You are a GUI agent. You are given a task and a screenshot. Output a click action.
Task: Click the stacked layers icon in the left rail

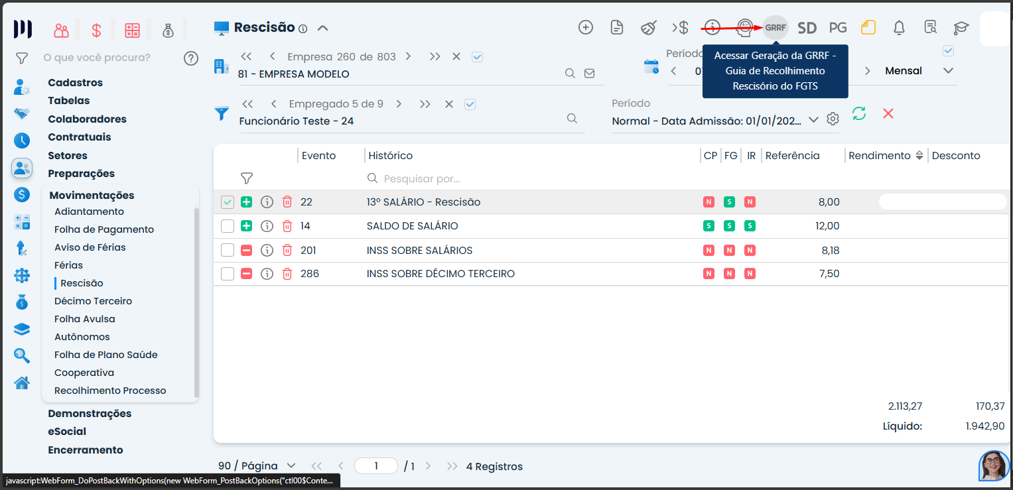[22, 329]
